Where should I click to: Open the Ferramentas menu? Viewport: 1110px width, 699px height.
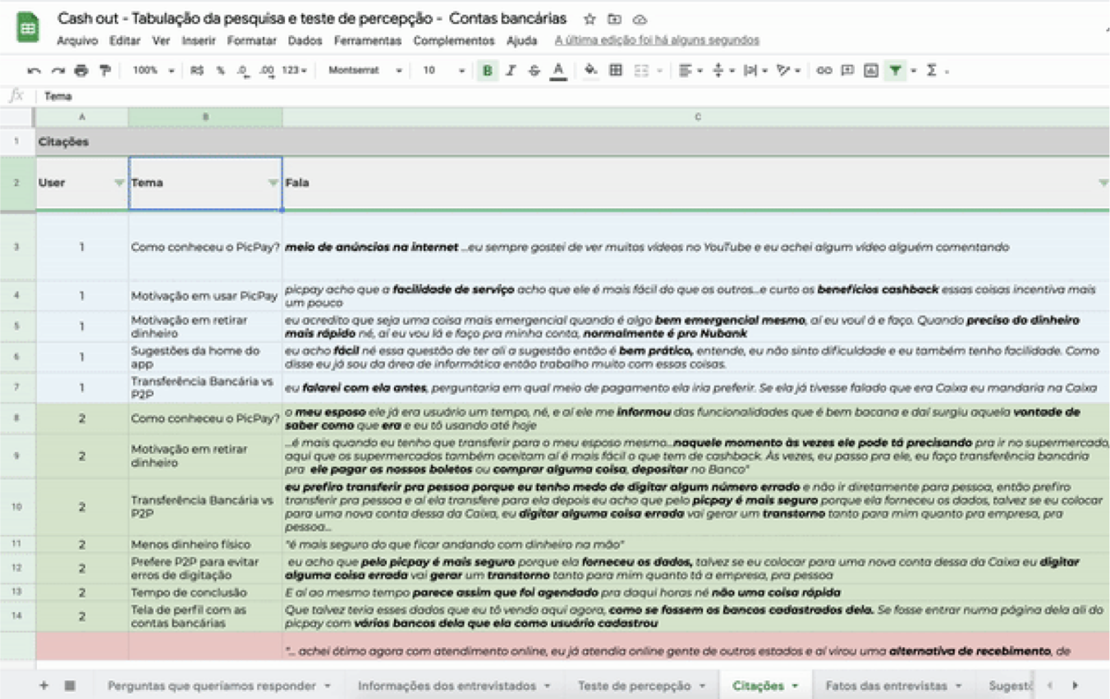368,40
